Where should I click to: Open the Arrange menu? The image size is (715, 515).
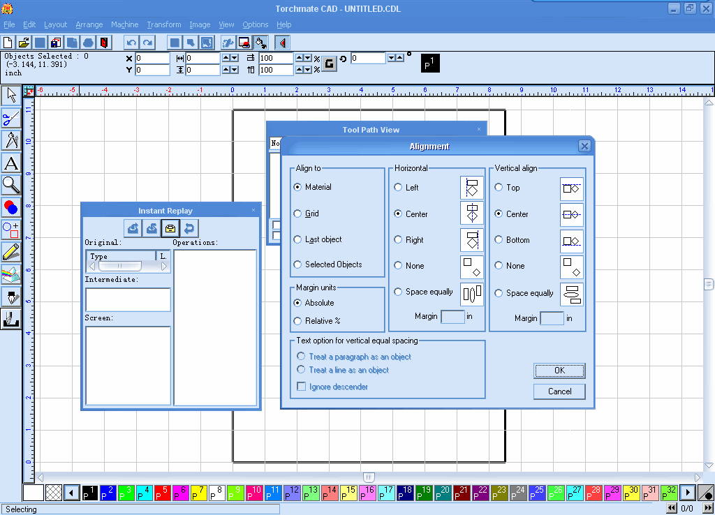click(x=89, y=24)
